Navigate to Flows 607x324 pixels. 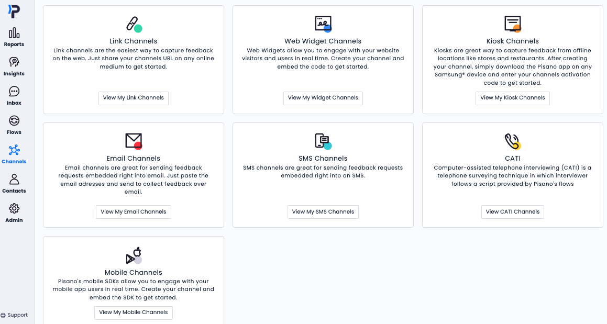click(14, 125)
